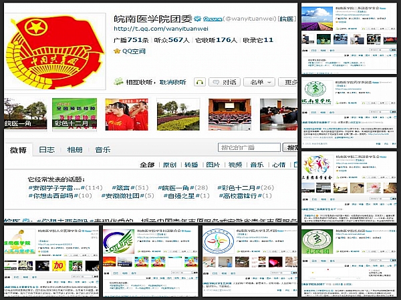Open the auditorium with red seats thumbnail
The height and width of the screenshot is (300, 401).
[x=230, y=114]
